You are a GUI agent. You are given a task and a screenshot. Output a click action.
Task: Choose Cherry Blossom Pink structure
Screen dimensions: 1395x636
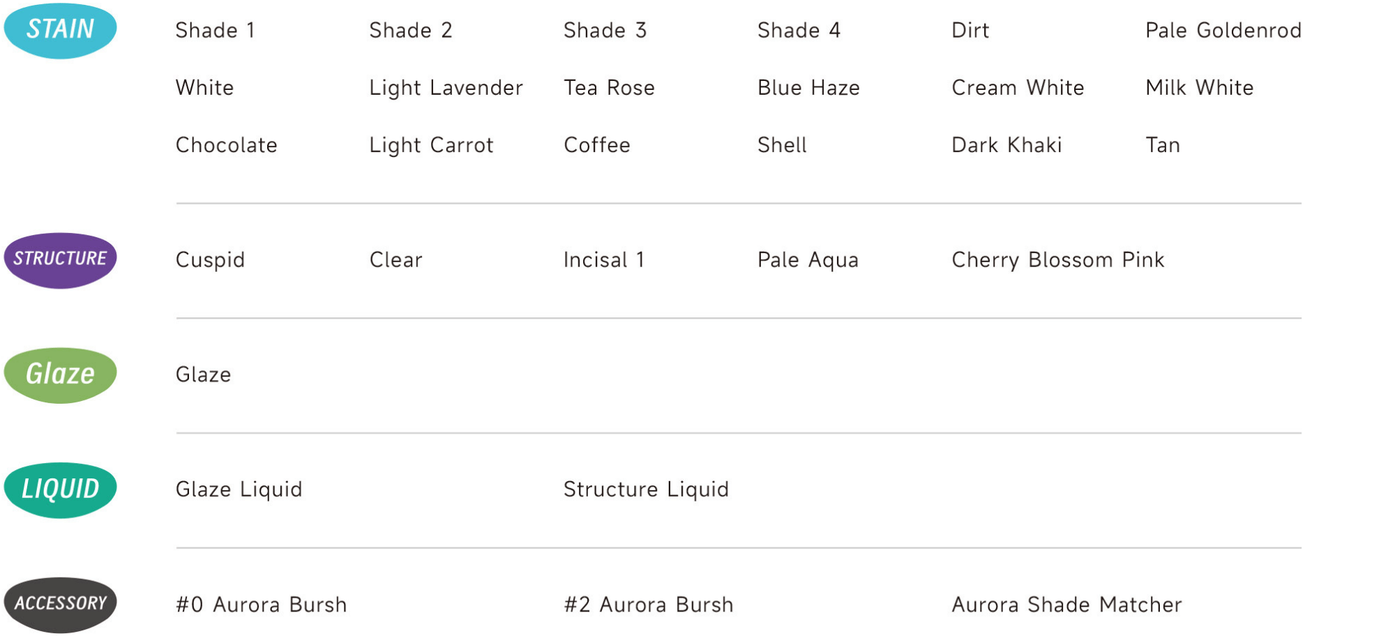coord(1058,261)
